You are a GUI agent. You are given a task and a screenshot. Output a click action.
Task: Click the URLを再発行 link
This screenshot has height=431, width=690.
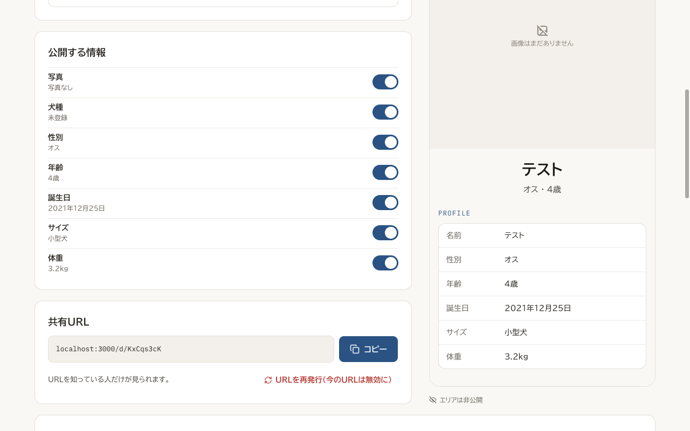(x=328, y=380)
